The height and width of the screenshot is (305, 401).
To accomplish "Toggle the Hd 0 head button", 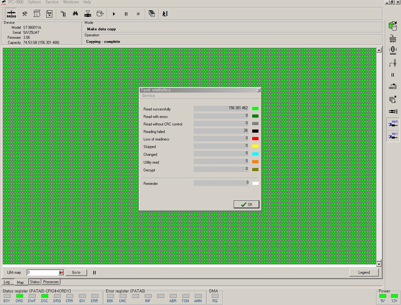I will coord(393,124).
